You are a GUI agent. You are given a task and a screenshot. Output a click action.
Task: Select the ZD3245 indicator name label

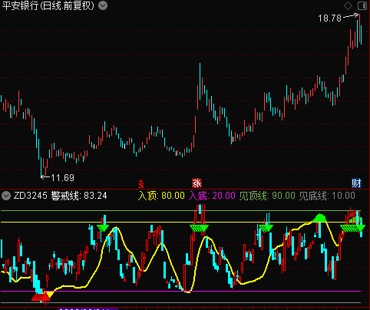[x=31, y=196]
